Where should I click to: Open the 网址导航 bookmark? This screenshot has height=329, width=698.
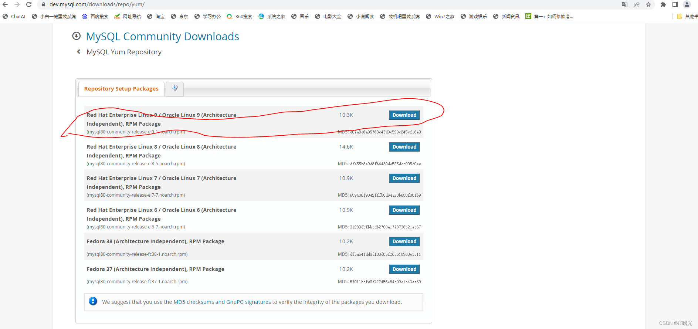pos(128,16)
